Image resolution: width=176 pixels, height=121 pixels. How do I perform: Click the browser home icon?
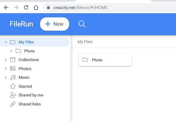coord(36,7)
